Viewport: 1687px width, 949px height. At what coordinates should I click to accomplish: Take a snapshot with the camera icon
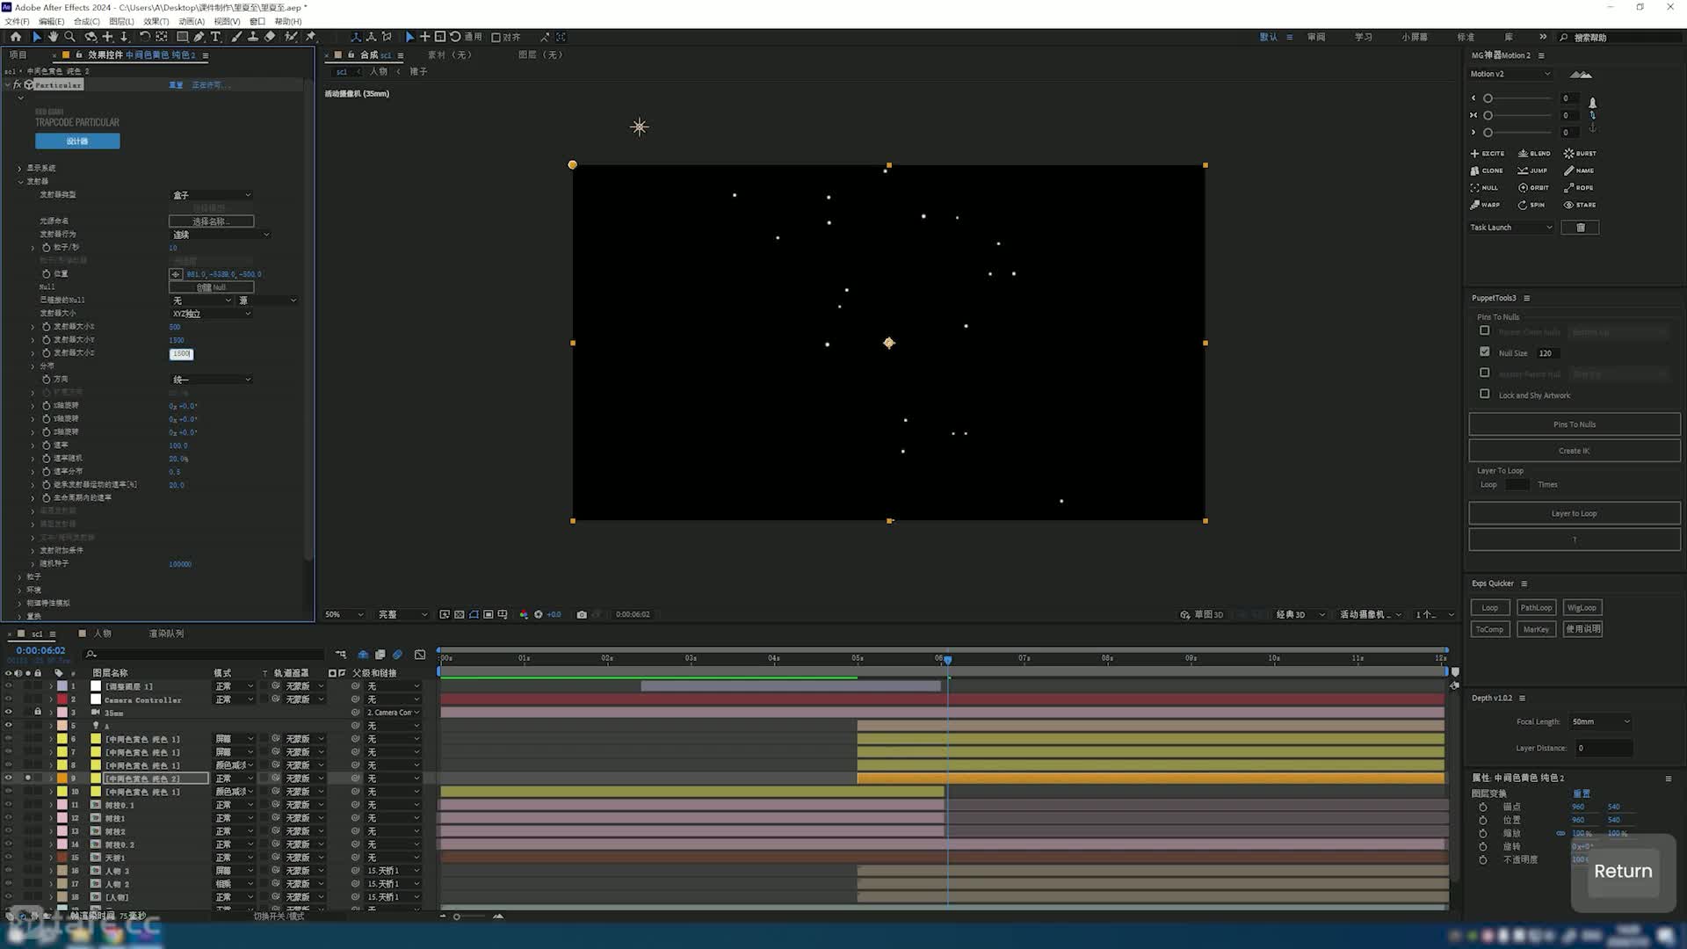[582, 615]
